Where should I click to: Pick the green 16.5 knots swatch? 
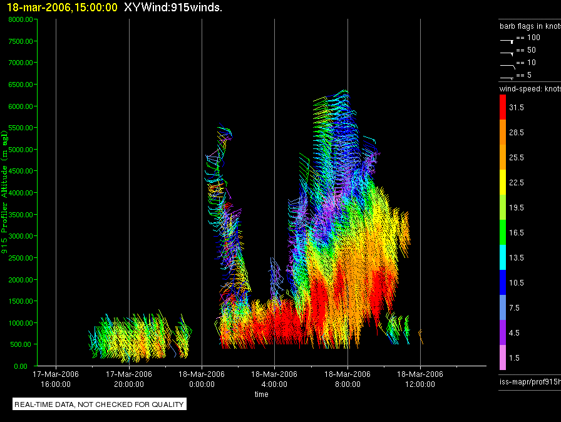click(503, 232)
